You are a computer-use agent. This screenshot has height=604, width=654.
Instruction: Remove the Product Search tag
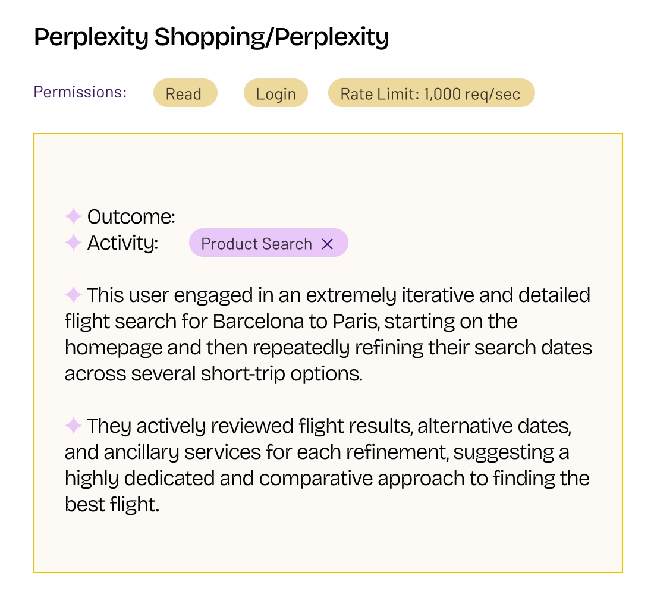[x=327, y=244]
